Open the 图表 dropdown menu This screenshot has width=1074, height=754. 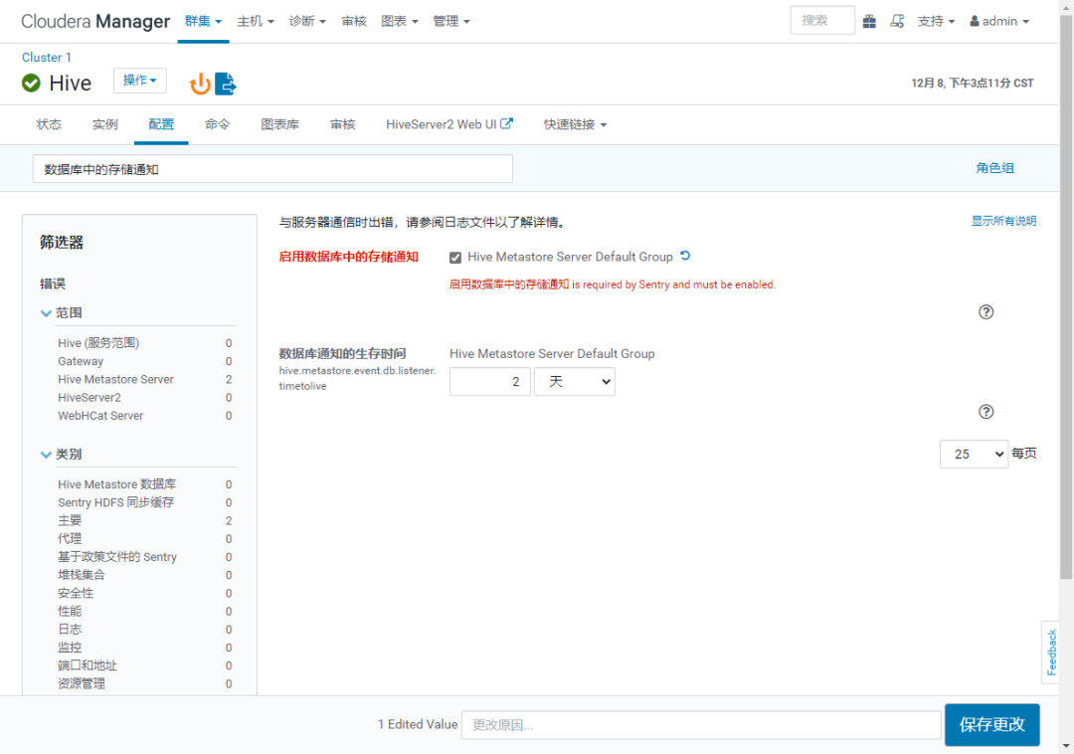coord(400,21)
